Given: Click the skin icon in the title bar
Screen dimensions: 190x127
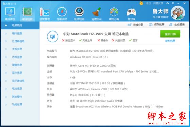Looking at the screenshot, I should (168, 3).
